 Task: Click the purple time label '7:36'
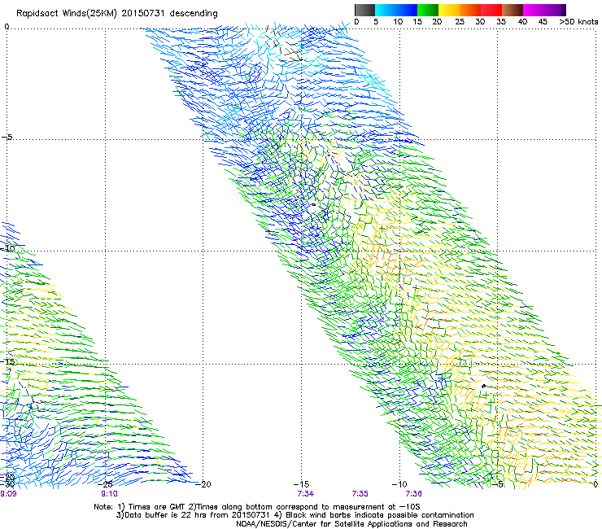[x=413, y=494]
